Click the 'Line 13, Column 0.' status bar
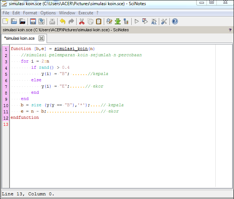This screenshot has height=199, width=234. pyautogui.click(x=28, y=194)
